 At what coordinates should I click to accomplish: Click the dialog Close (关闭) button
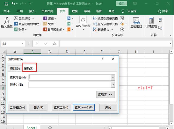click(x=108, y=107)
